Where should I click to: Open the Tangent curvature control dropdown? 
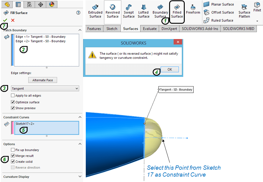[45, 89]
